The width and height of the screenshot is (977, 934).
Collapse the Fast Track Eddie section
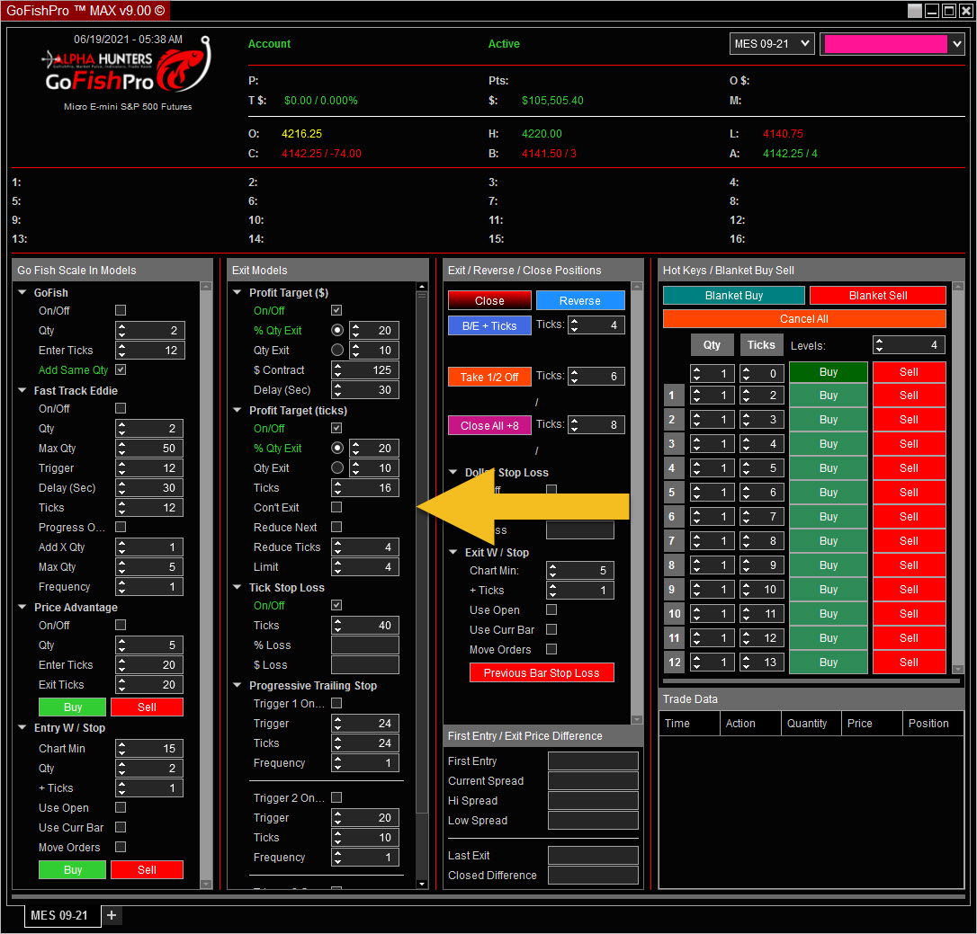(x=22, y=390)
